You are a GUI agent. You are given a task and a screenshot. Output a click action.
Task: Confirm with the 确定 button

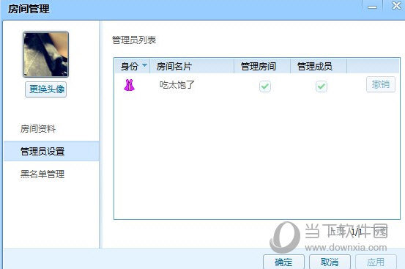pyautogui.click(x=283, y=262)
